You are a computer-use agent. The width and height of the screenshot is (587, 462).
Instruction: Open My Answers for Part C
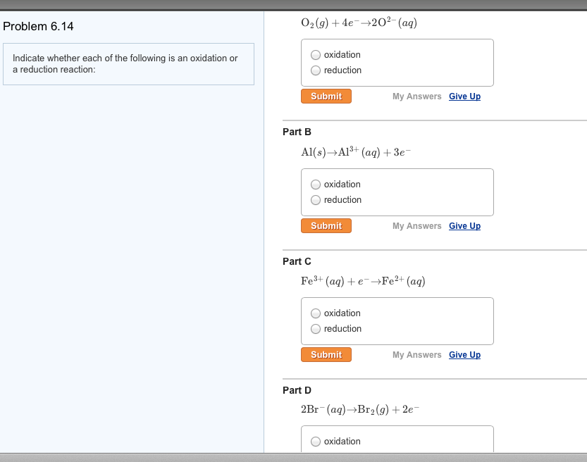(416, 354)
